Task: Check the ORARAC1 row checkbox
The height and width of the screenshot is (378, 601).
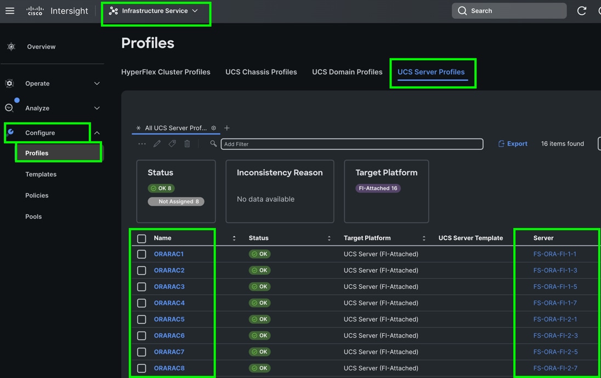Action: (x=141, y=254)
